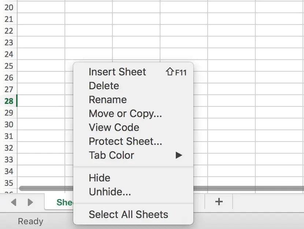Screen dimensions: 304x229
Task: Click the green sheet tab
Action: (x=65, y=202)
